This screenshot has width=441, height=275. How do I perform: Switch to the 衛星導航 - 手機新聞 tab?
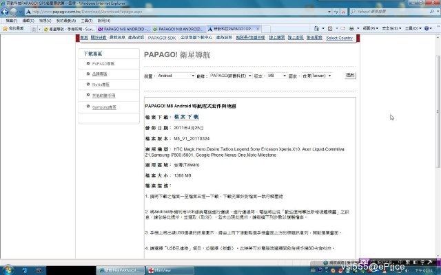pyautogui.click(x=69, y=29)
